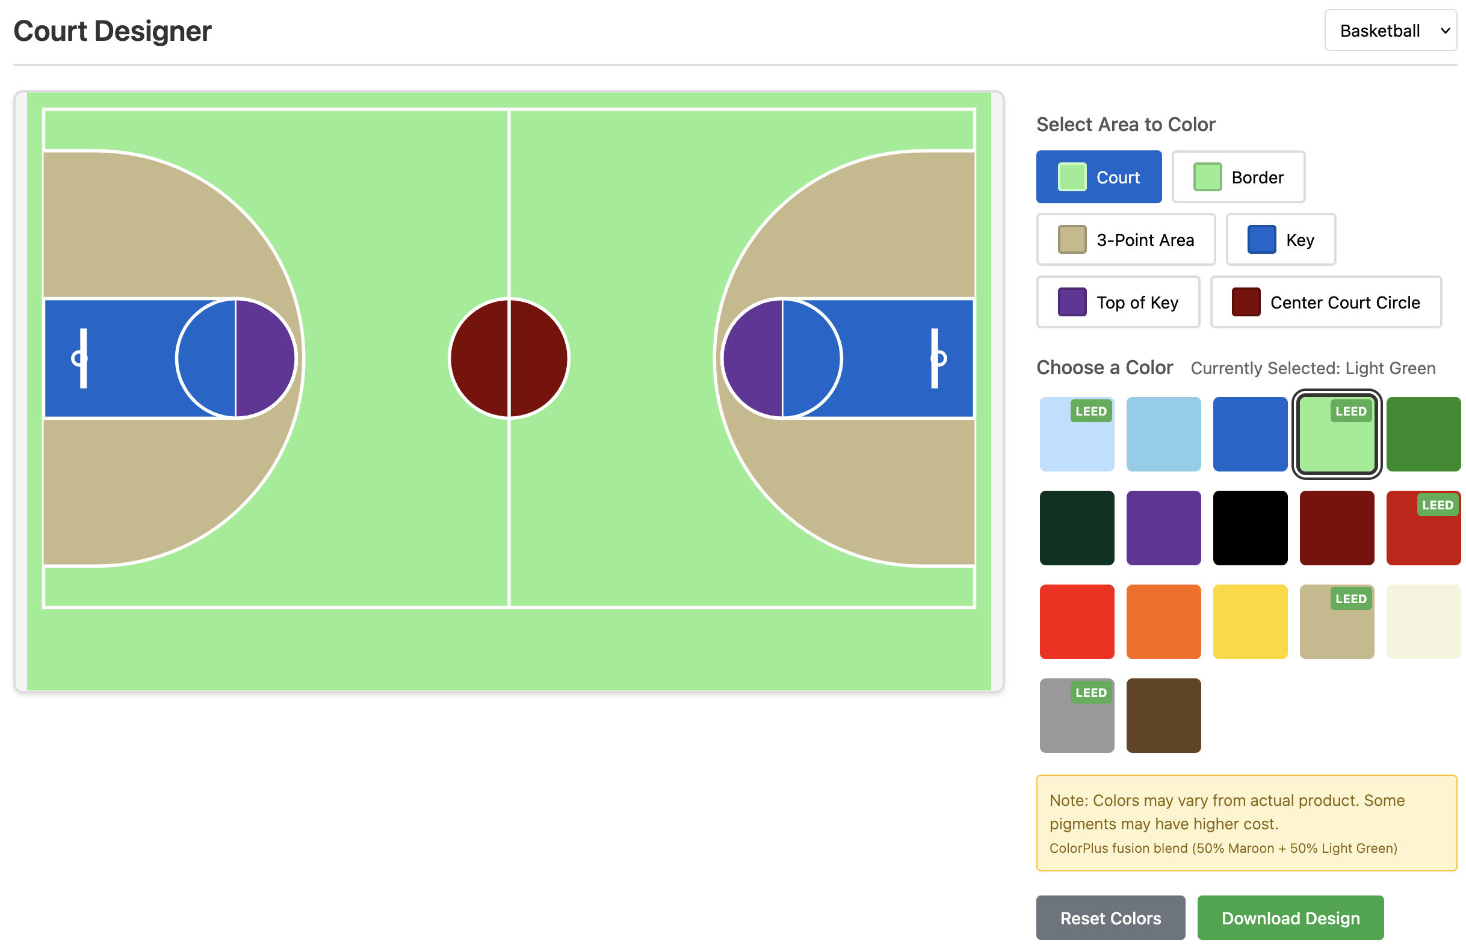Select the Border area button
Viewport: 1466px width, 949px height.
click(1237, 177)
